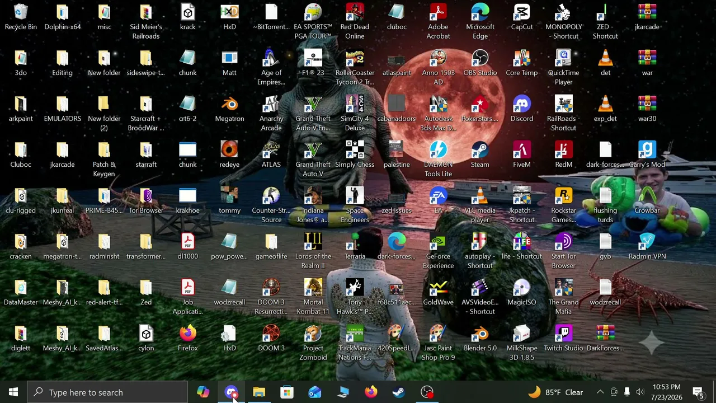This screenshot has height=403, width=716.
Task: Select the Tor Browser desktop icon
Action: [146, 201]
